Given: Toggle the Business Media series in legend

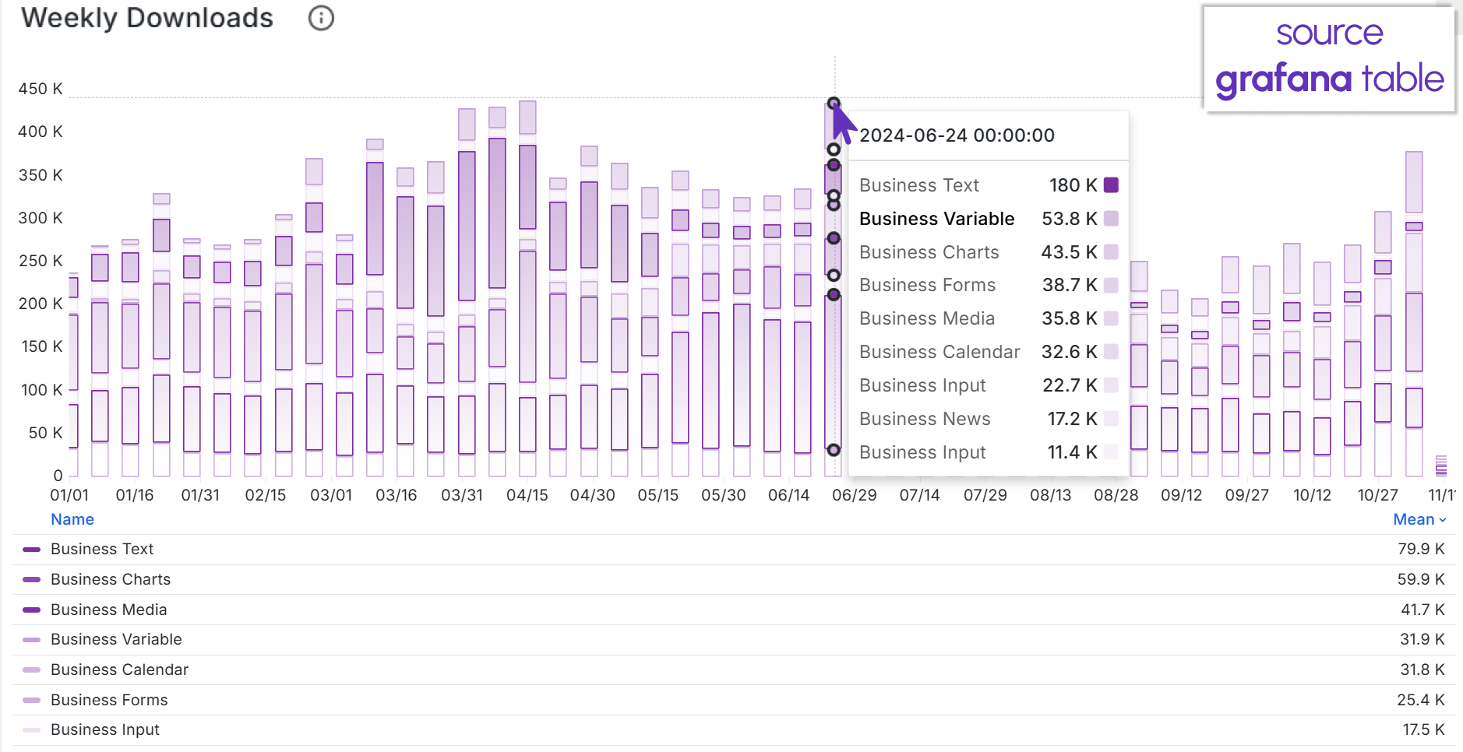Looking at the screenshot, I should point(109,610).
